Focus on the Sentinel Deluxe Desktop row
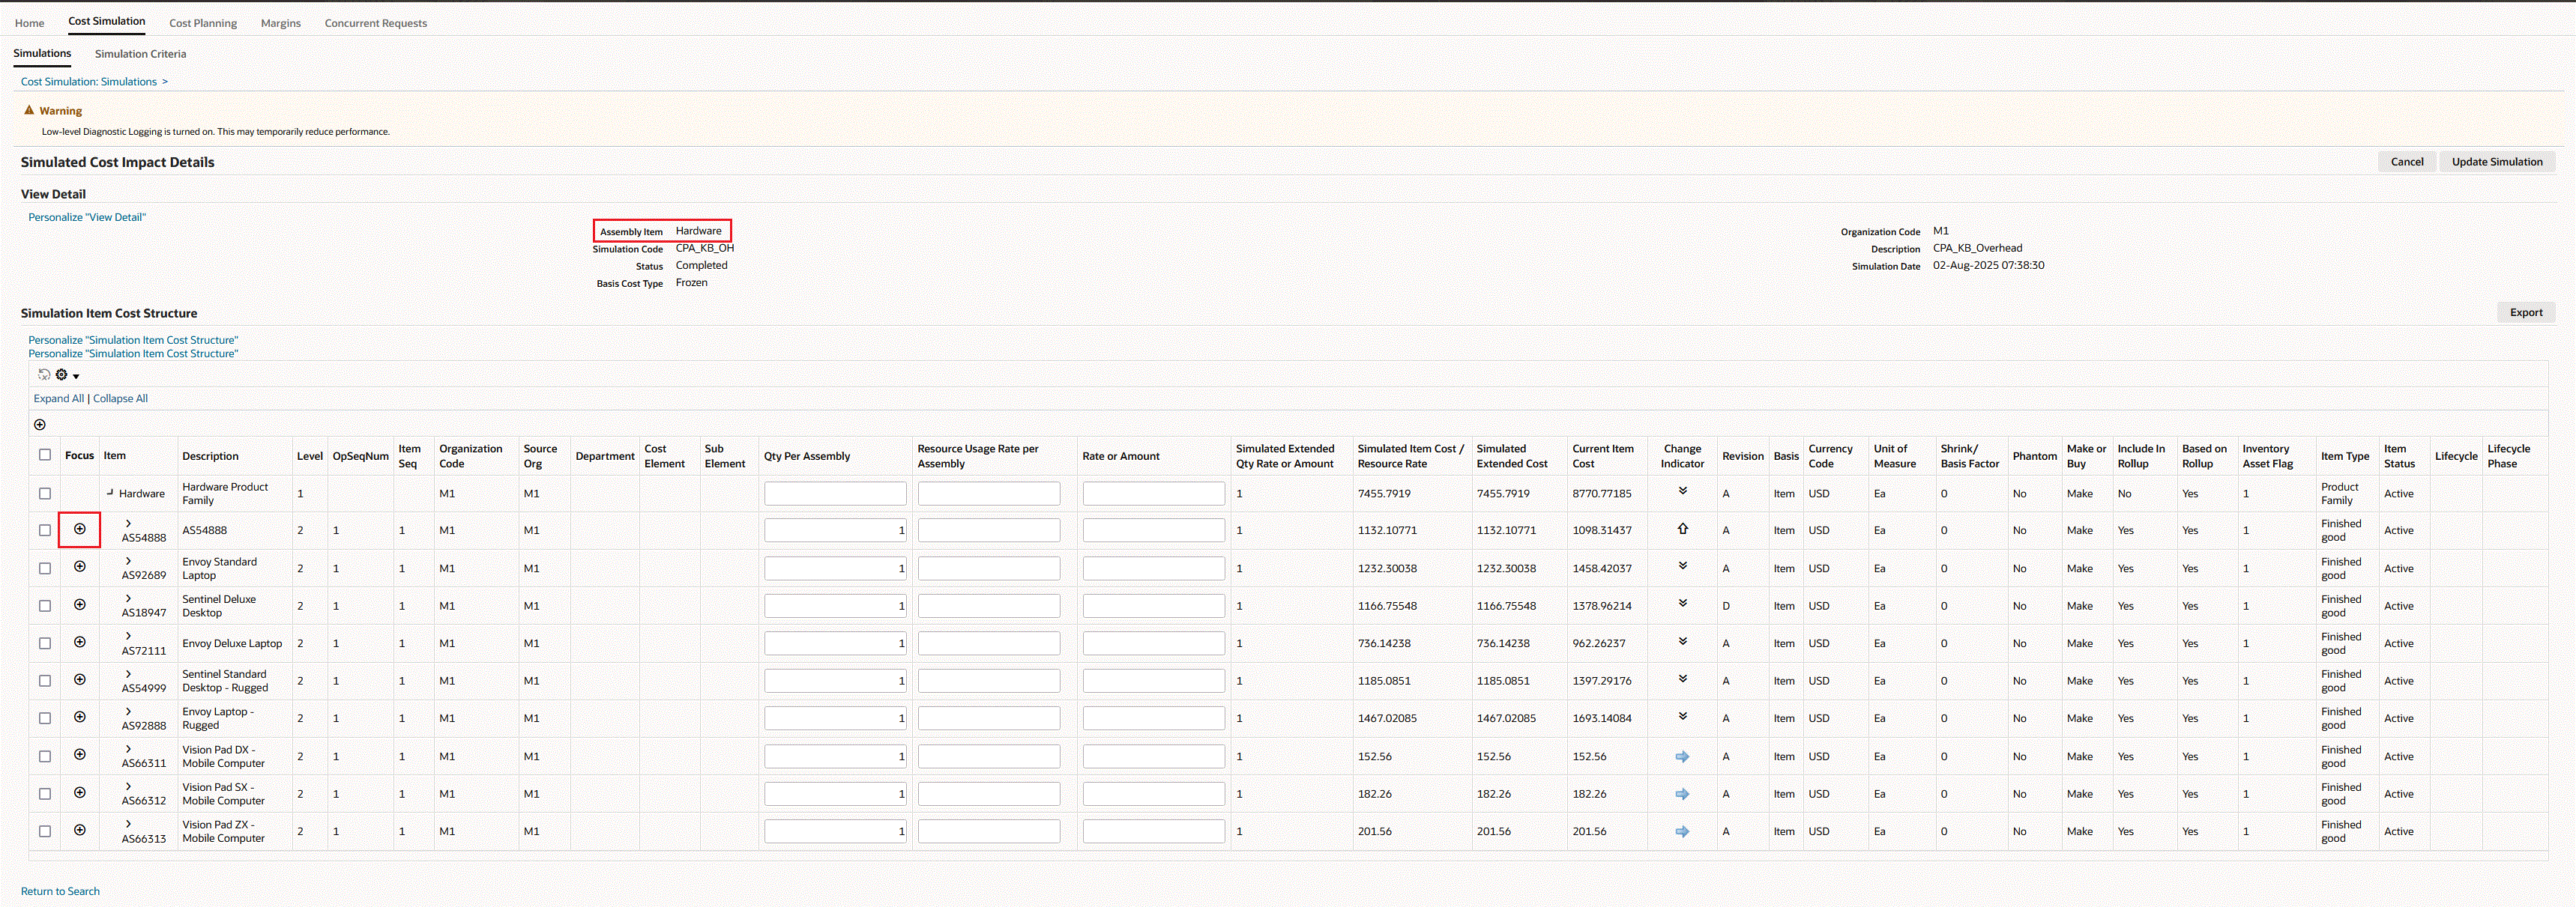 click(x=80, y=604)
